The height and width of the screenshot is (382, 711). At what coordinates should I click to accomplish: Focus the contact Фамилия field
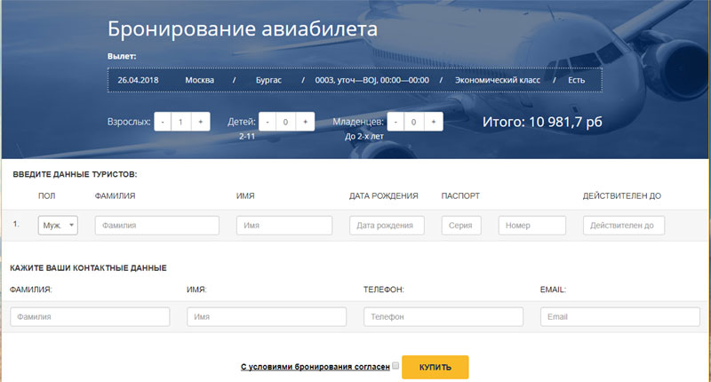pyautogui.click(x=90, y=317)
